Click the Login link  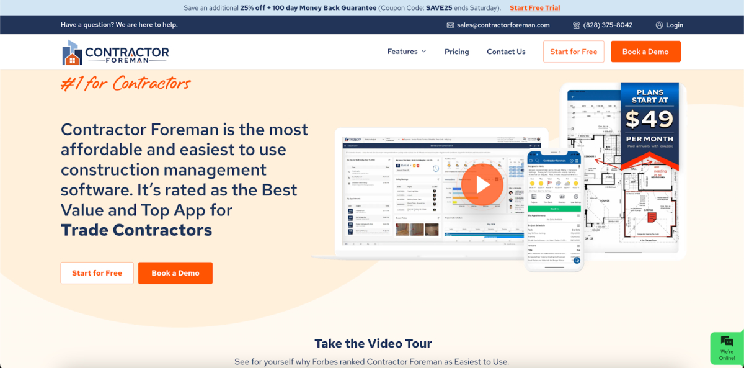click(675, 25)
